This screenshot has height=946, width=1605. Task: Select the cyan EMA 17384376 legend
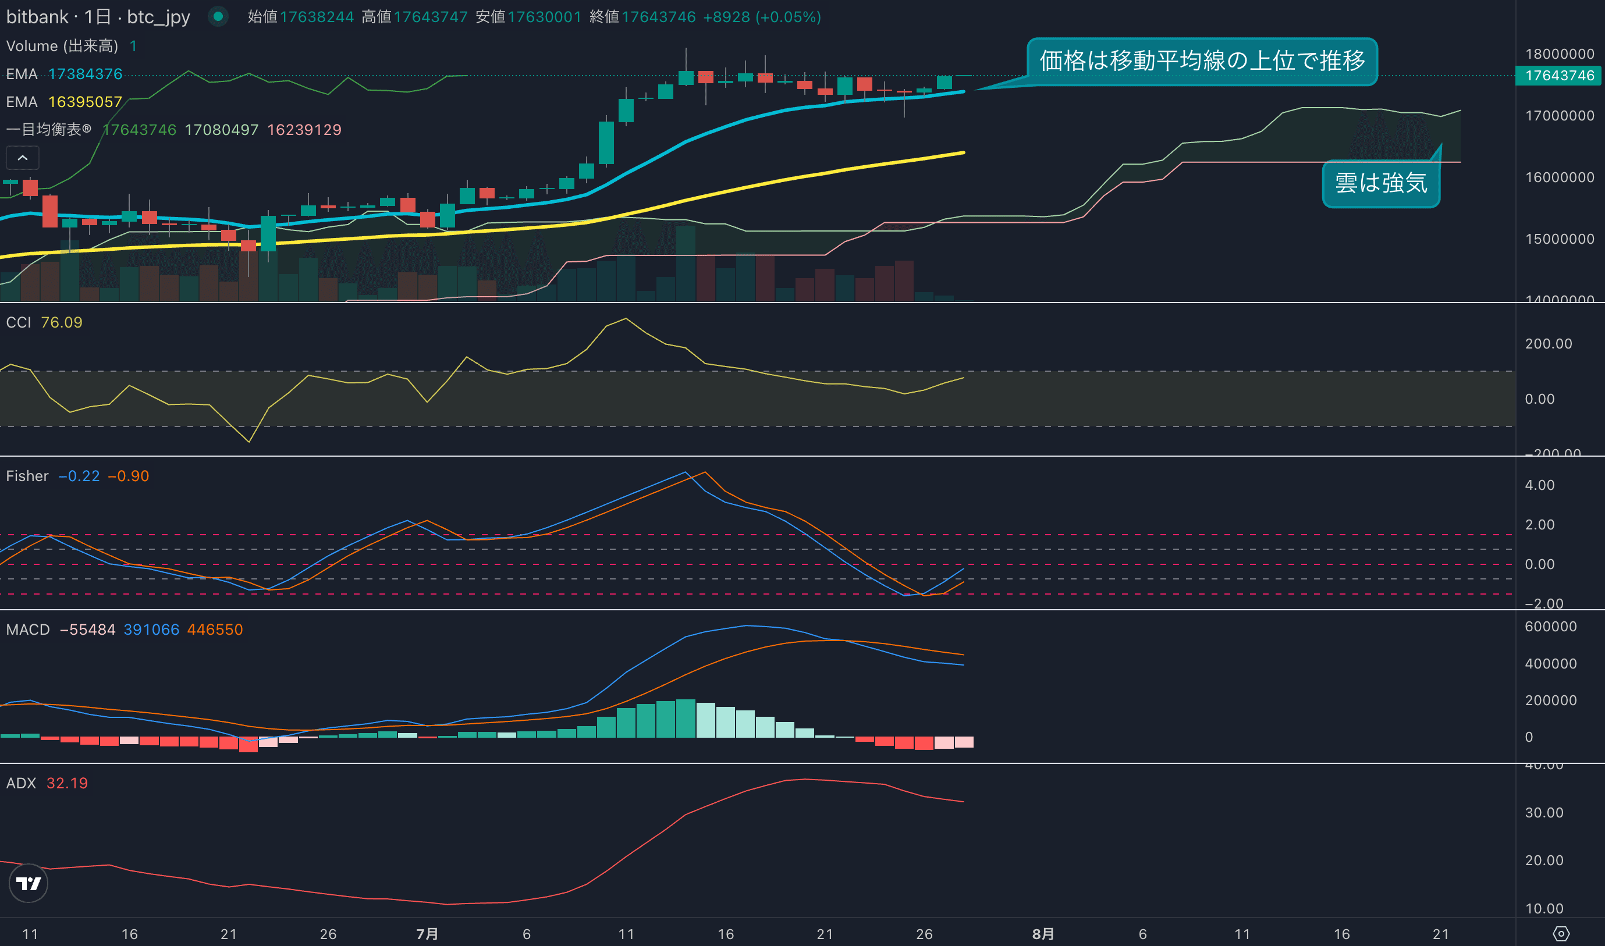point(64,74)
